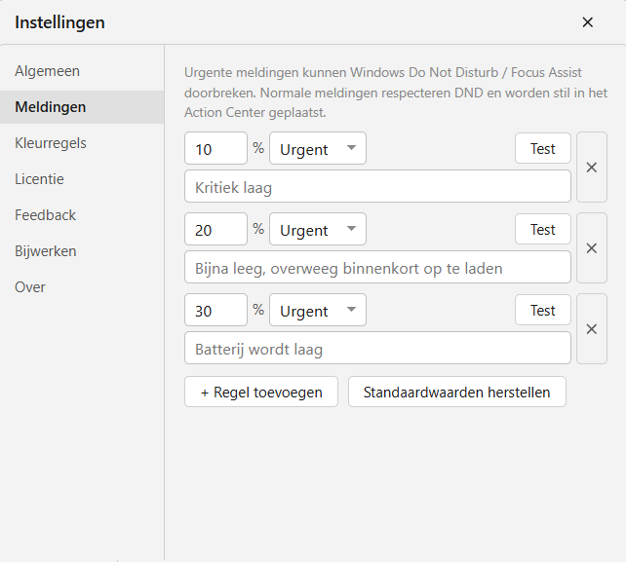Image resolution: width=626 pixels, height=562 pixels.
Task: Add a new rule with Regel toevoegen
Action: (261, 392)
